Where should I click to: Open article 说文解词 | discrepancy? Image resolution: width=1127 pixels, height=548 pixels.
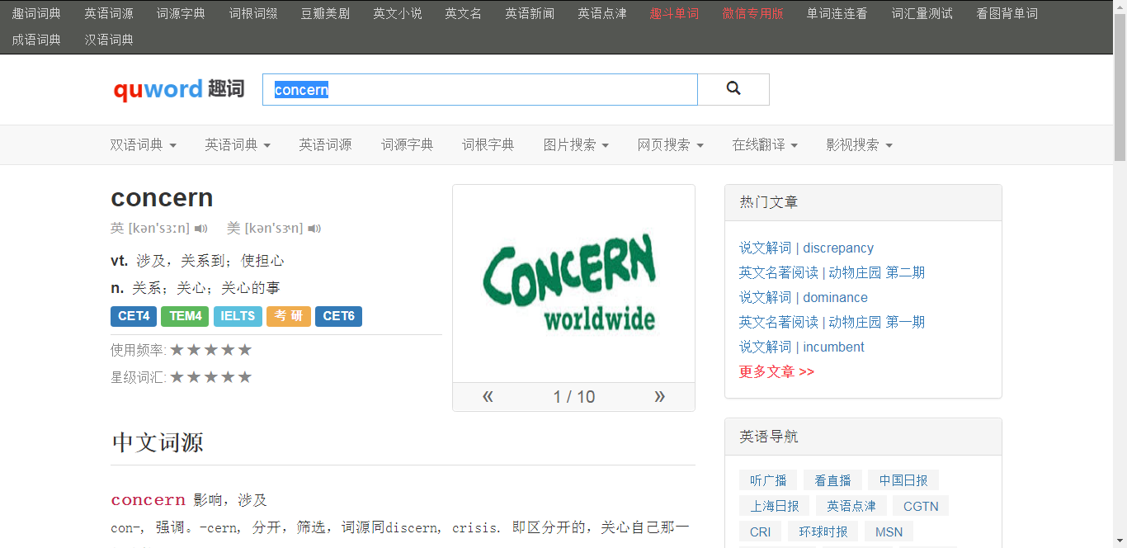(x=806, y=248)
